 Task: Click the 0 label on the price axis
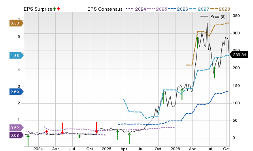pos(234,138)
